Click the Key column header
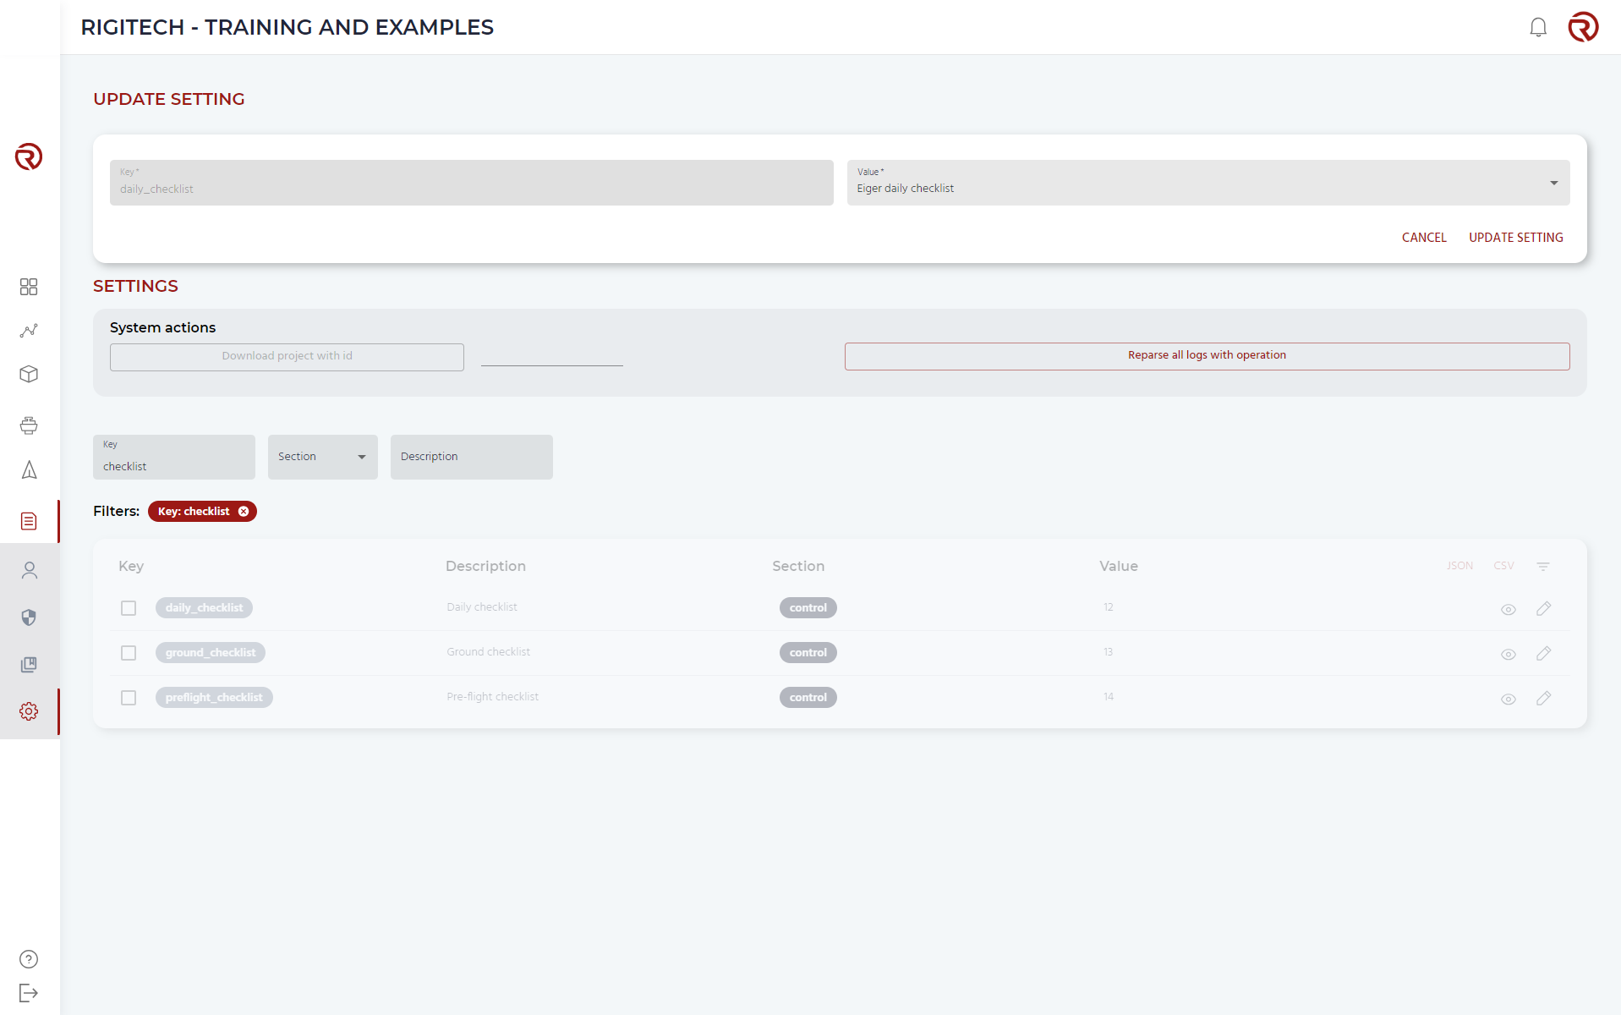Viewport: 1621px width, 1015px height. 131,566
